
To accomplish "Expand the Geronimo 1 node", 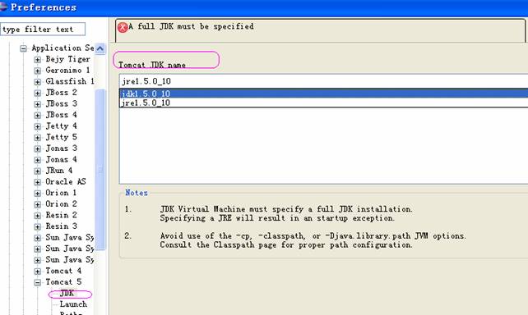I will click(37, 71).
